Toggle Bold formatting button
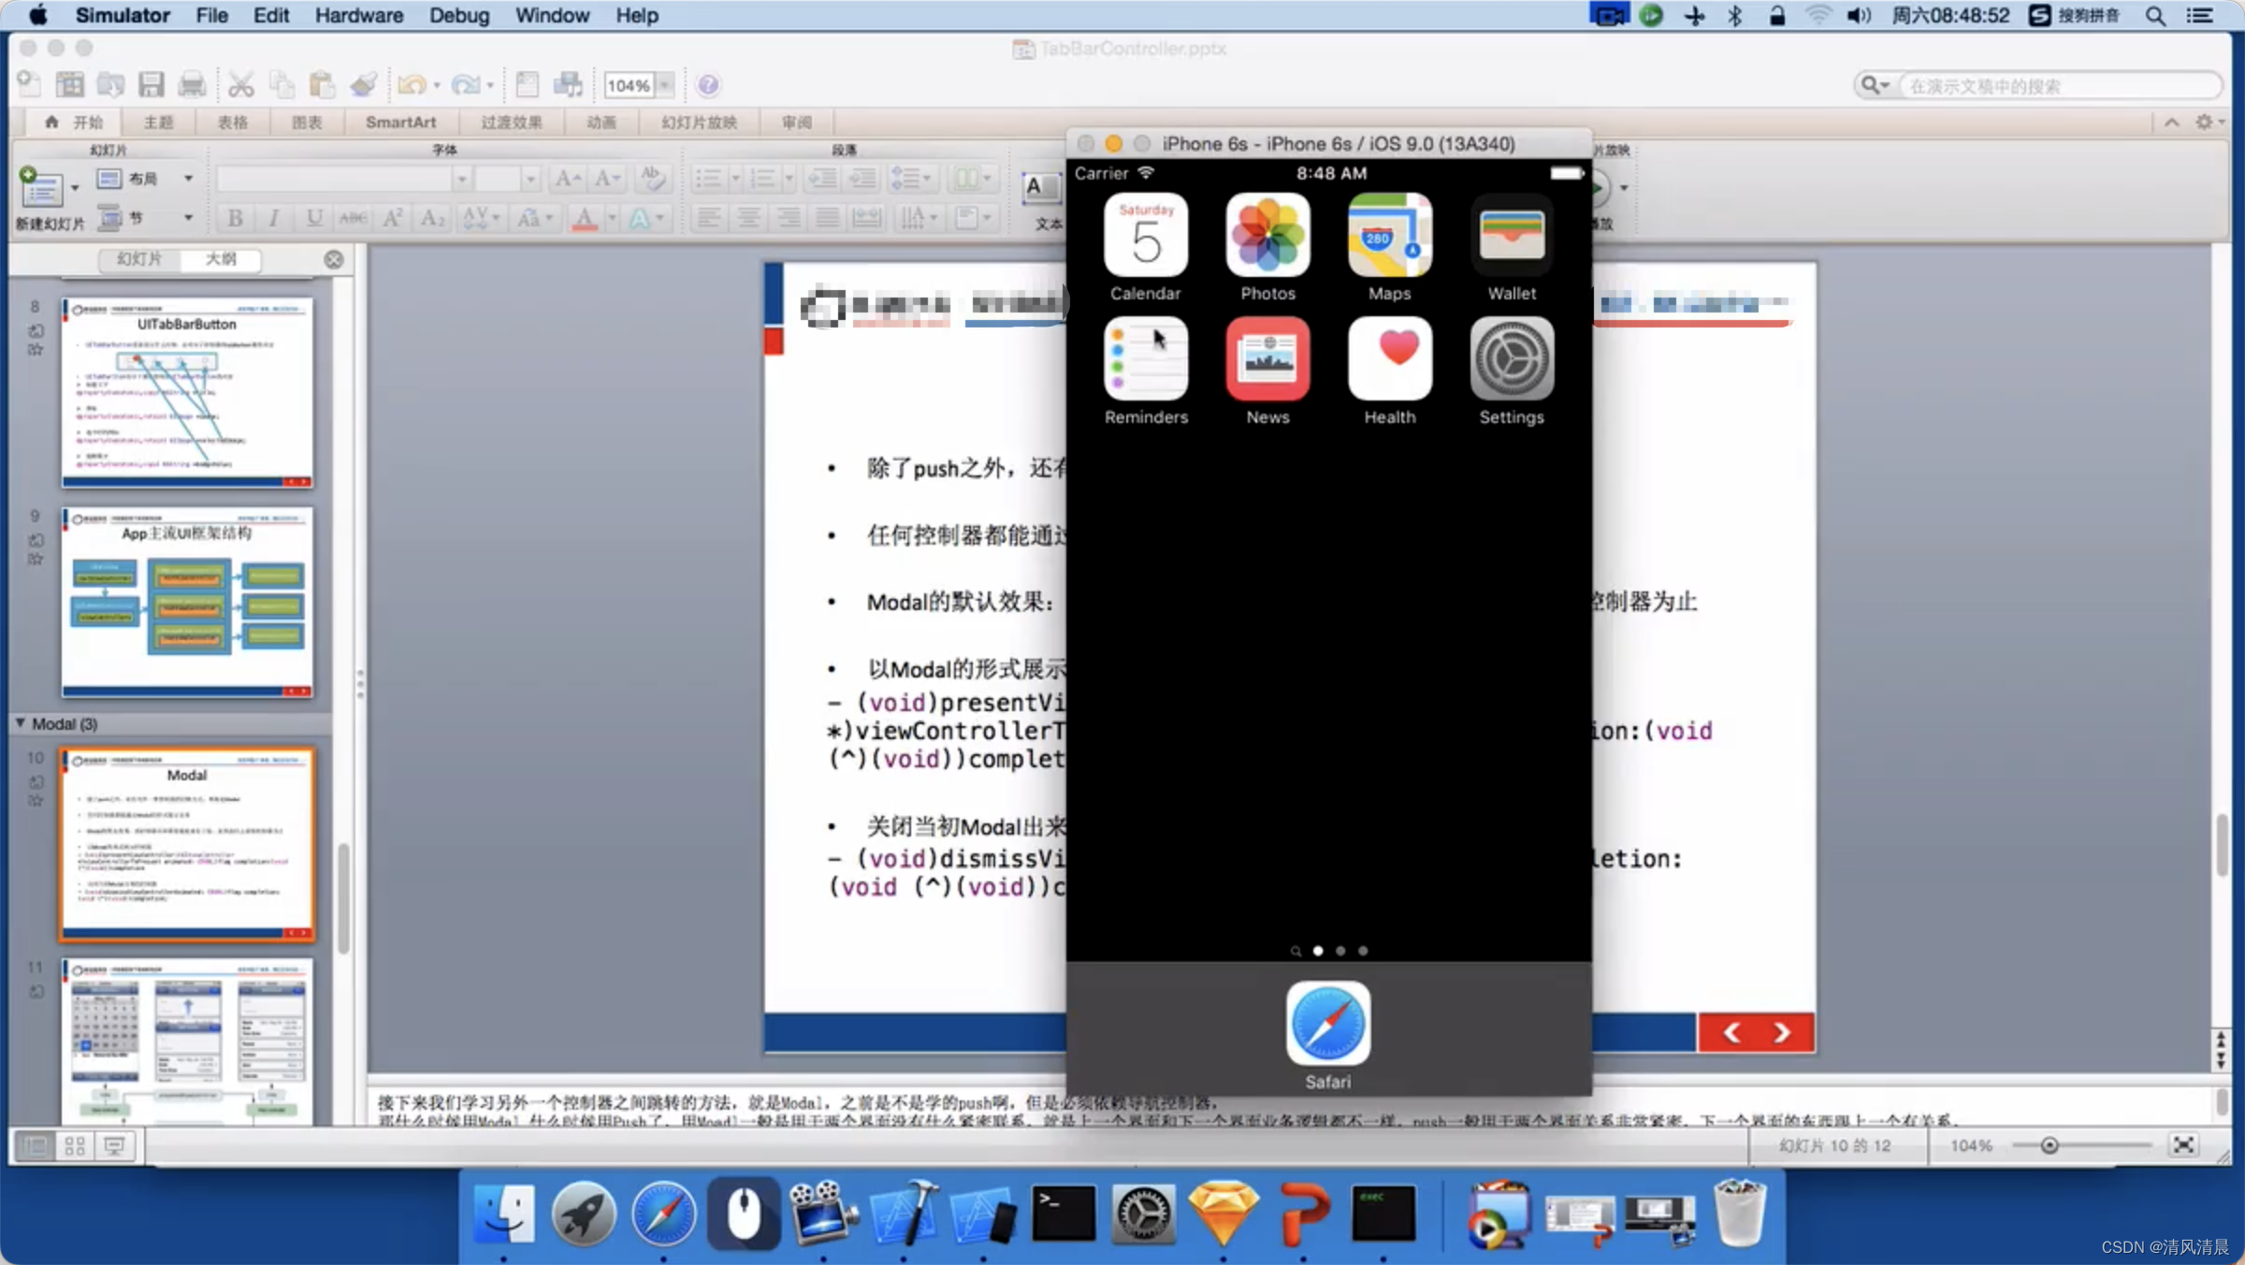The image size is (2245, 1265). click(x=235, y=218)
